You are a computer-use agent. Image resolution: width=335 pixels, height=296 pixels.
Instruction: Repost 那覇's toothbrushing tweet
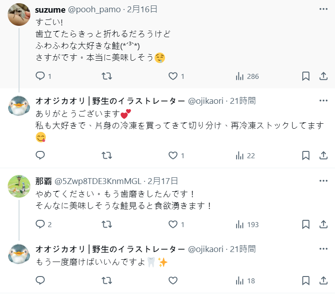107,224
